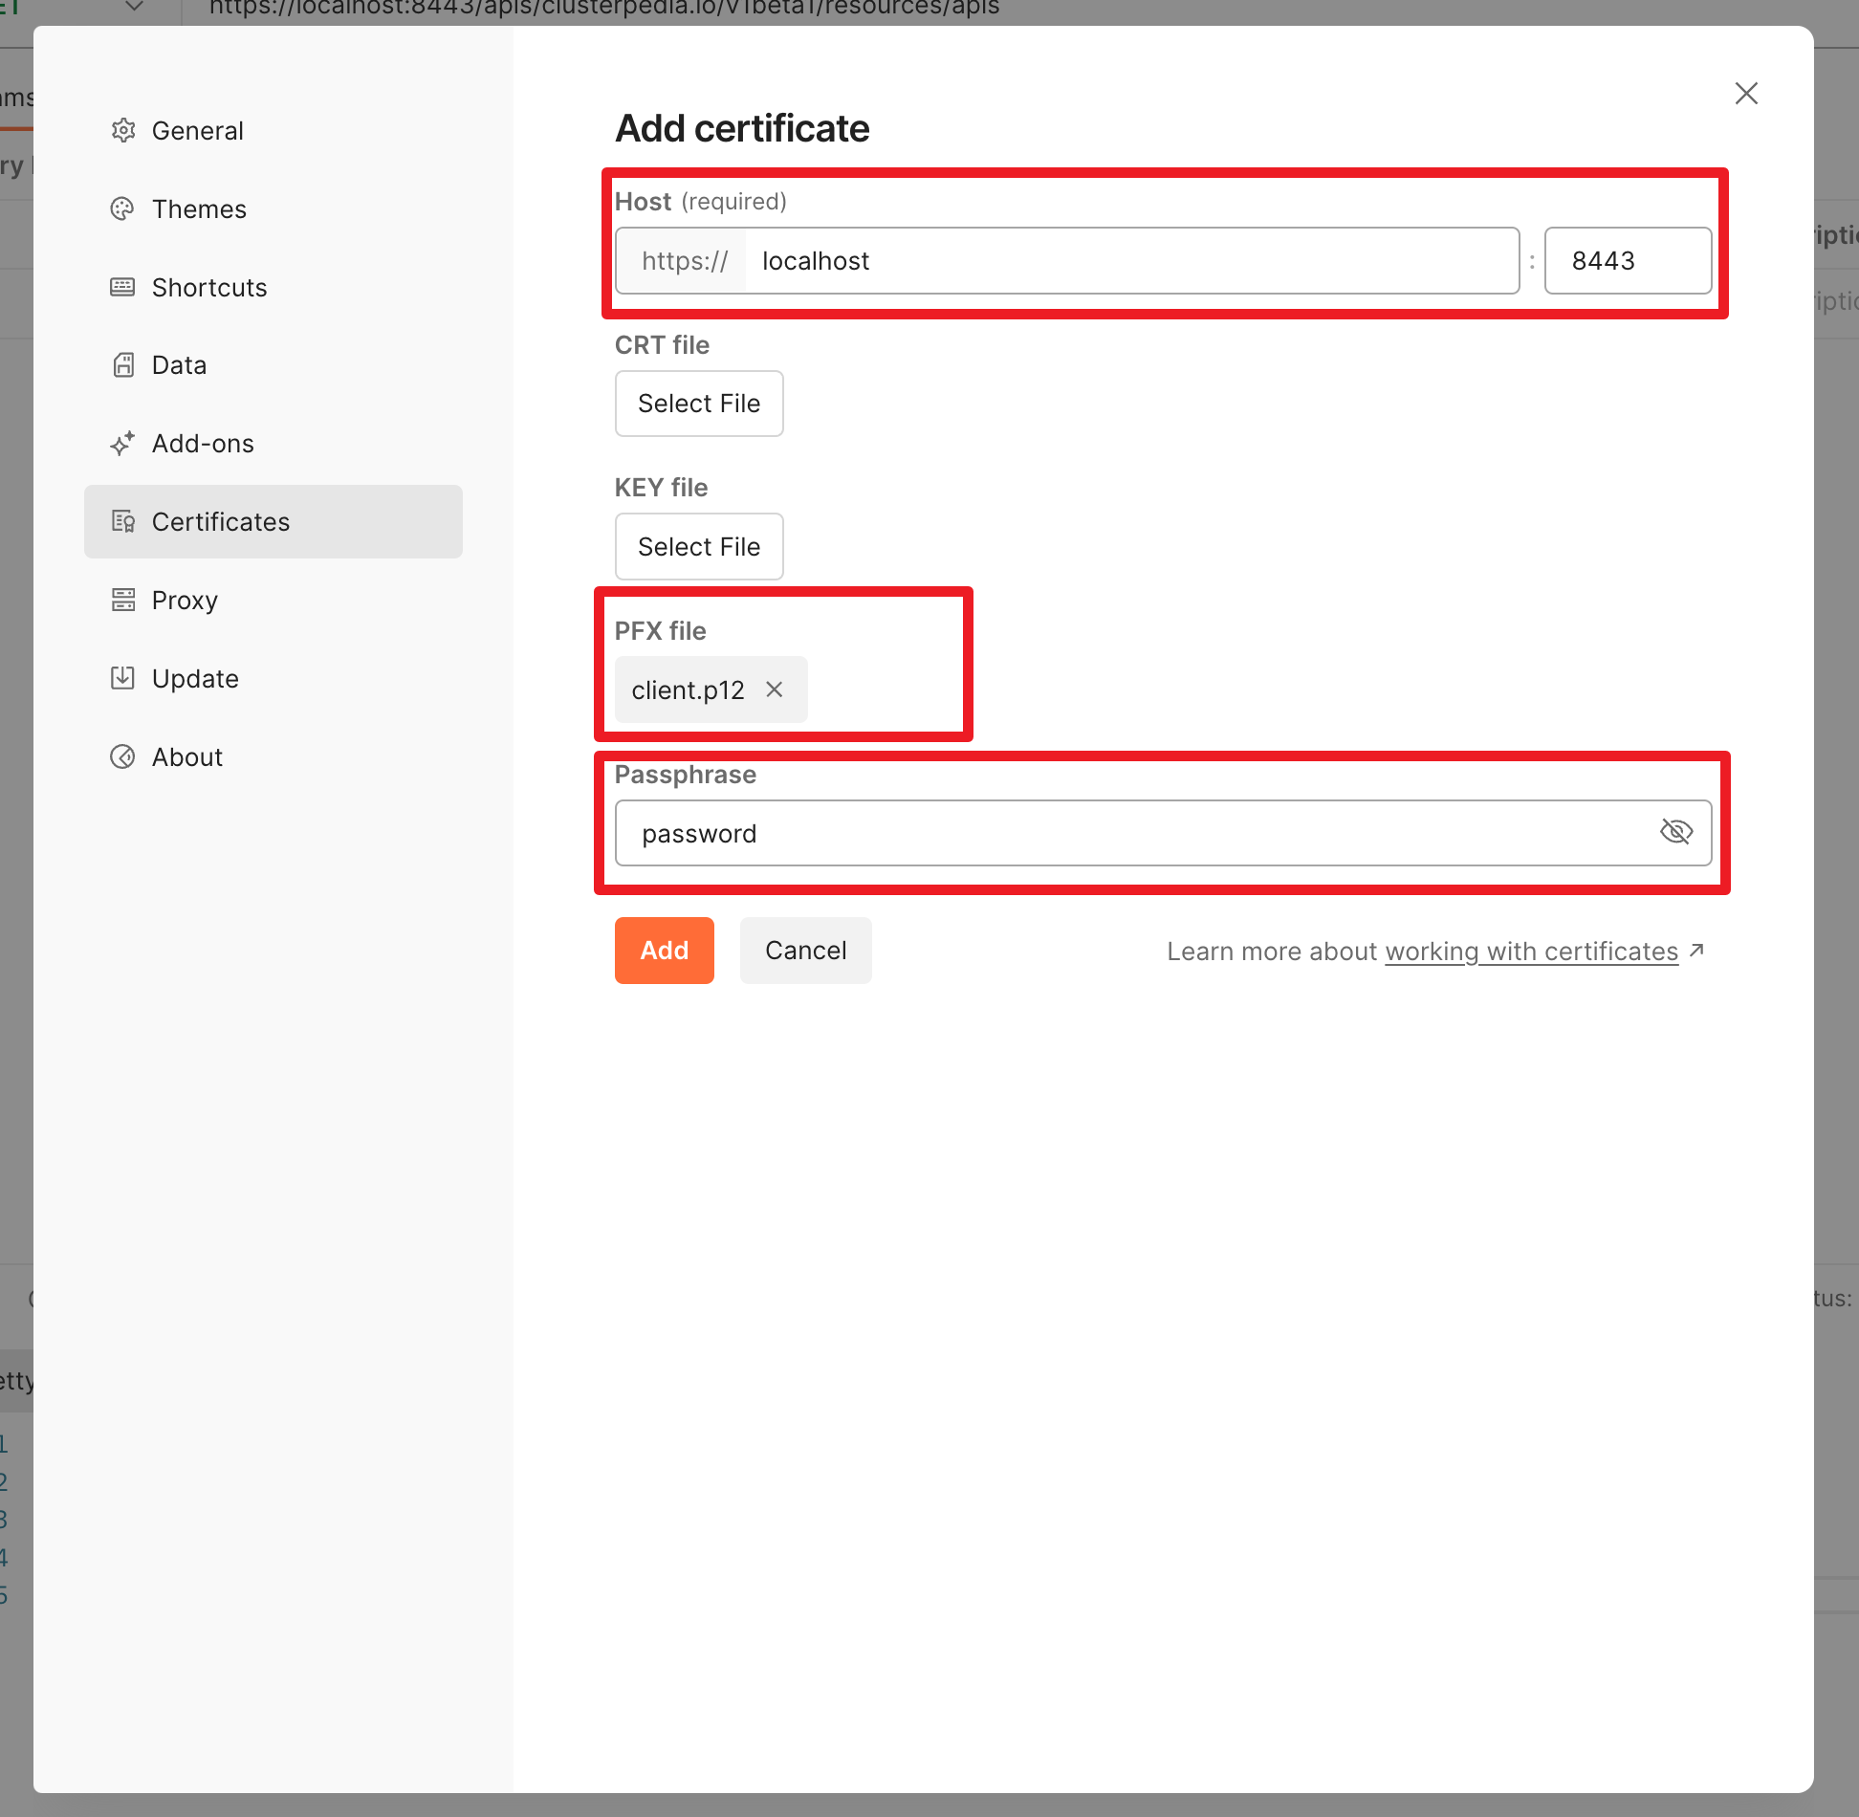
Task: Cancel adding the certificate
Action: [805, 951]
